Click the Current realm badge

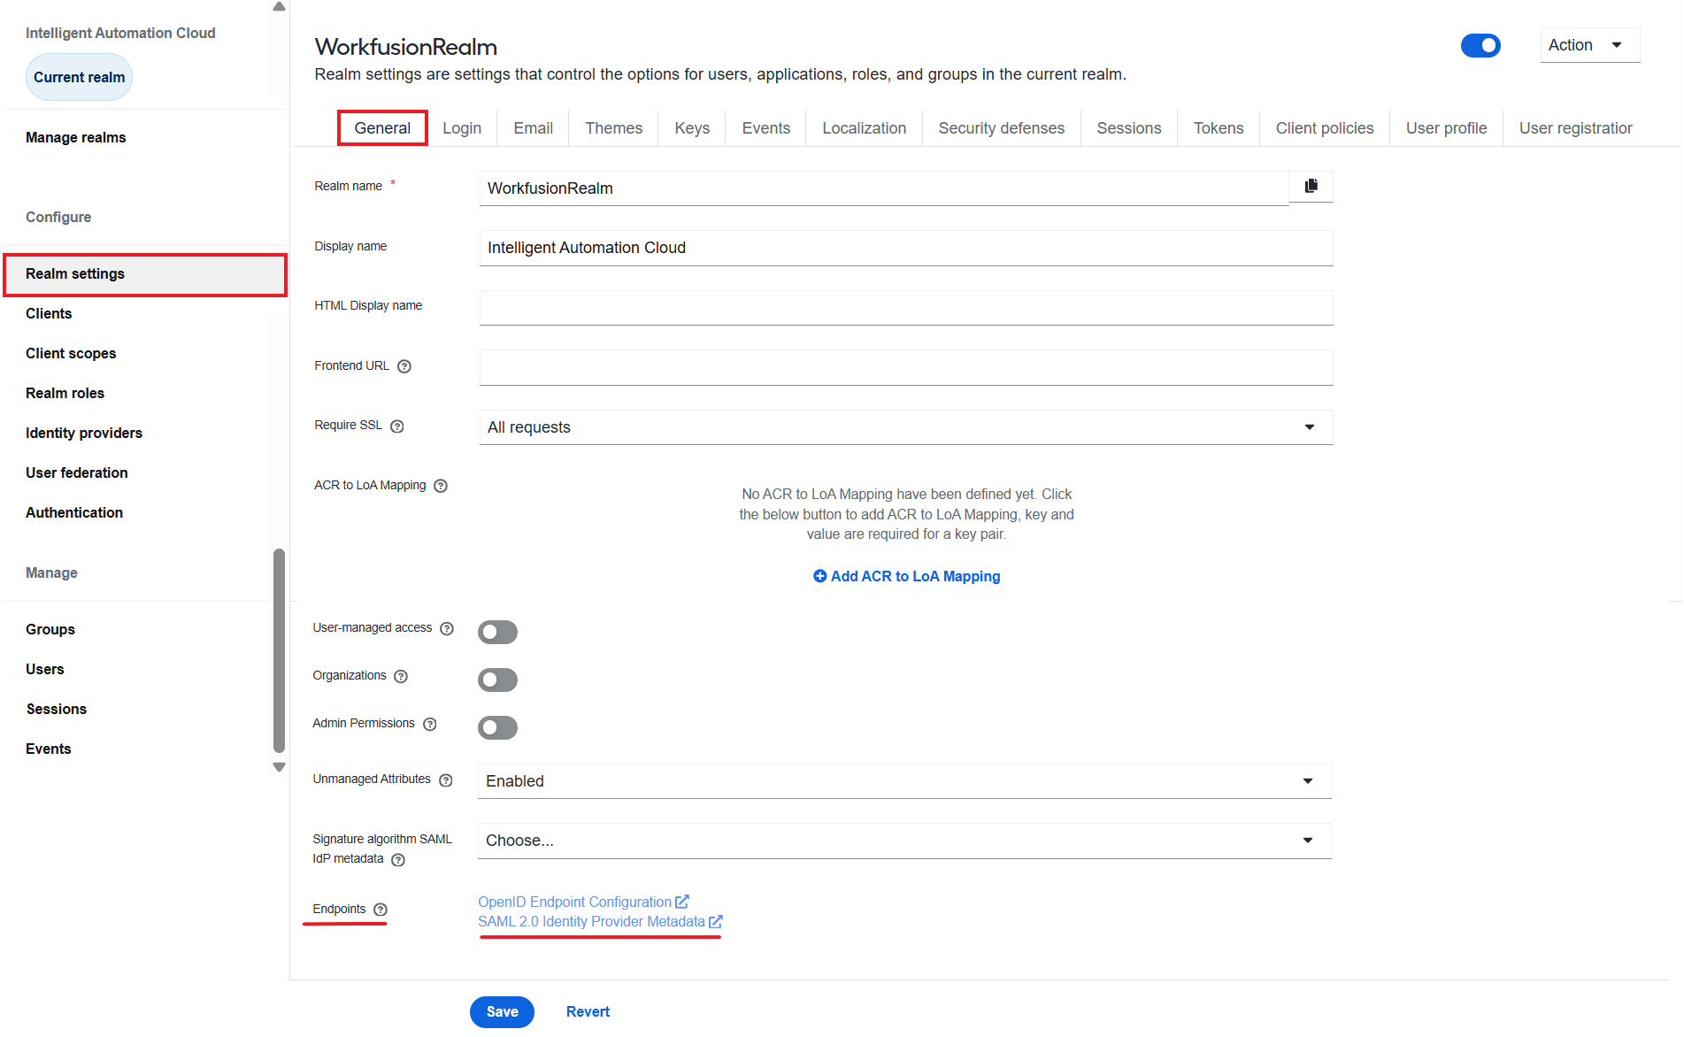click(x=80, y=78)
